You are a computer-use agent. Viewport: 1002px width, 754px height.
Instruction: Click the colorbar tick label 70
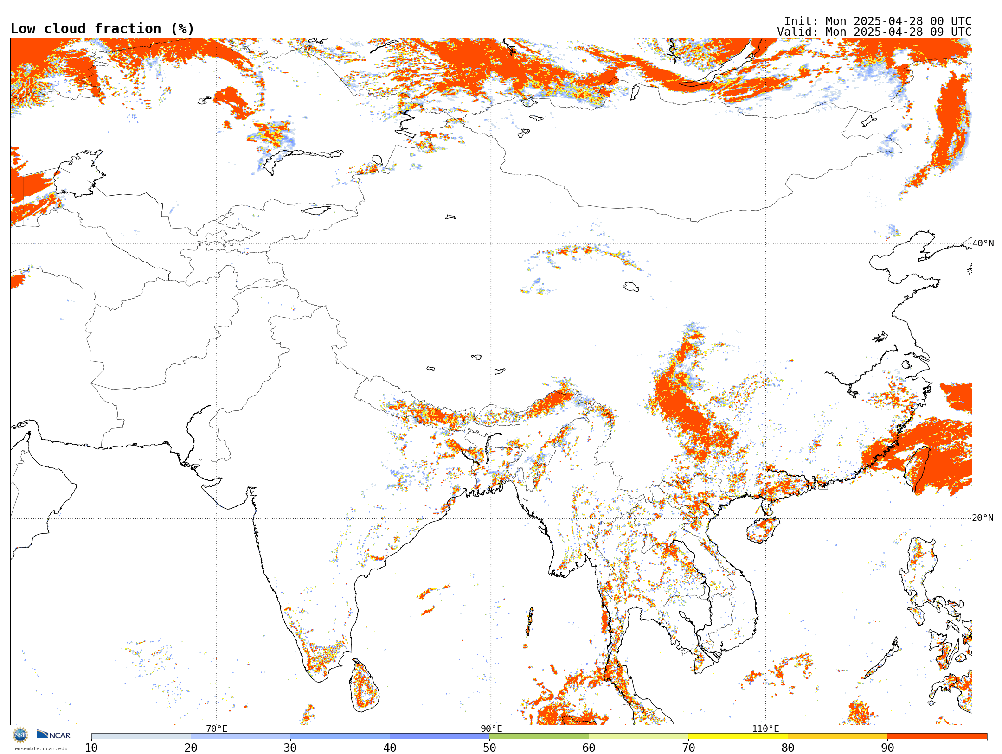pyautogui.click(x=688, y=748)
